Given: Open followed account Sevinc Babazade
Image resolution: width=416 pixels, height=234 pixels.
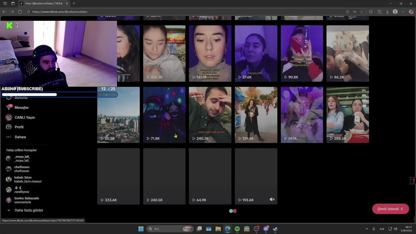Looking at the screenshot, I should point(26,200).
